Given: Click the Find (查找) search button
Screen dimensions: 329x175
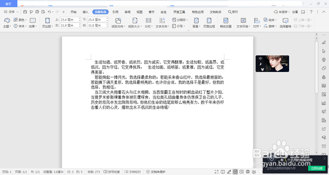Looking at the screenshot, I should click(233, 12).
